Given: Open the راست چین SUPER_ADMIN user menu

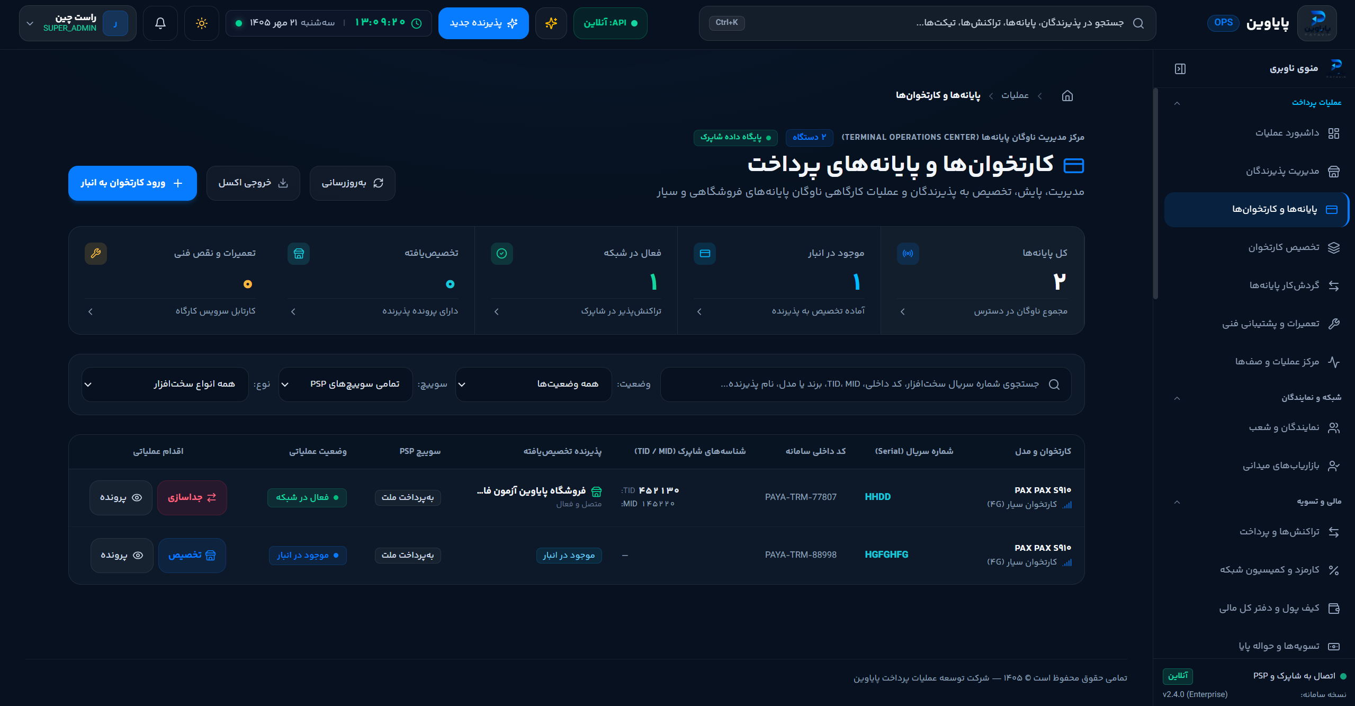Looking at the screenshot, I should [78, 23].
